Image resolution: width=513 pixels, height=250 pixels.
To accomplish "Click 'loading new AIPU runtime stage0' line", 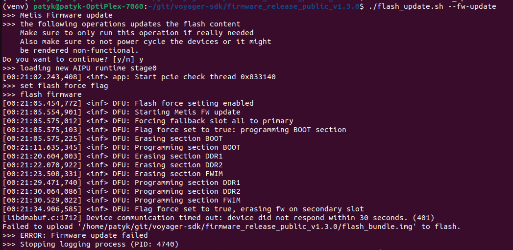I will 79,68.
